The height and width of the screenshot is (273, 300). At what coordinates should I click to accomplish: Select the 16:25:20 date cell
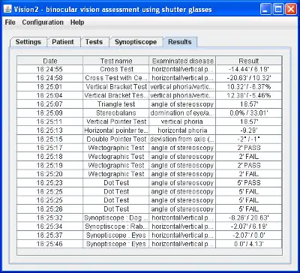point(50,174)
